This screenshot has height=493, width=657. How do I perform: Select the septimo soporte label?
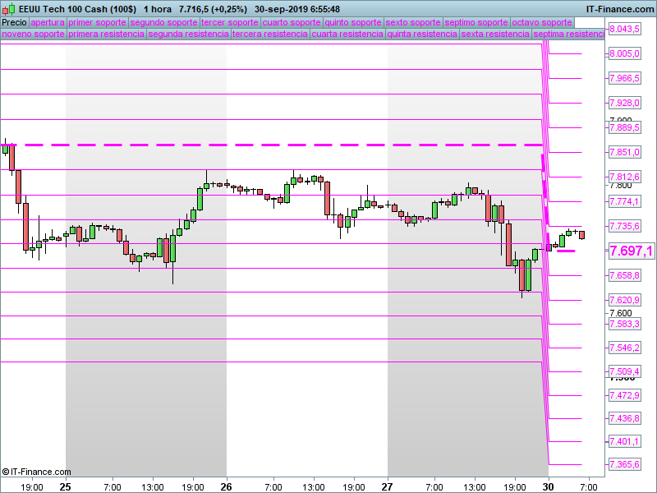point(476,23)
